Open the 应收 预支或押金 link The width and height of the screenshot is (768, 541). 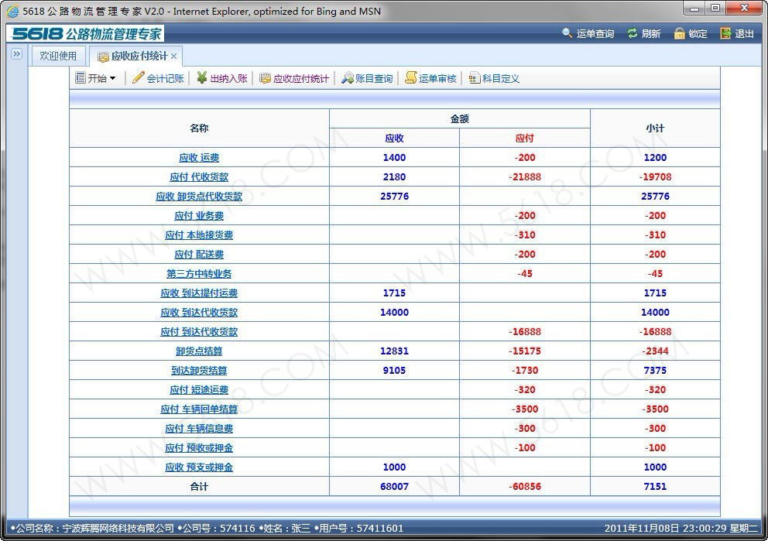point(199,467)
